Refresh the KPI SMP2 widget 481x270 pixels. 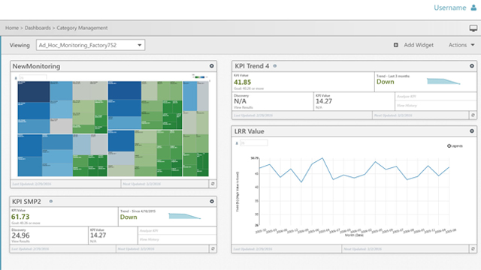[x=213, y=248]
